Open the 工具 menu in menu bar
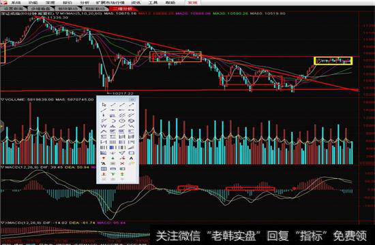375x245 pixels. pos(153,3)
